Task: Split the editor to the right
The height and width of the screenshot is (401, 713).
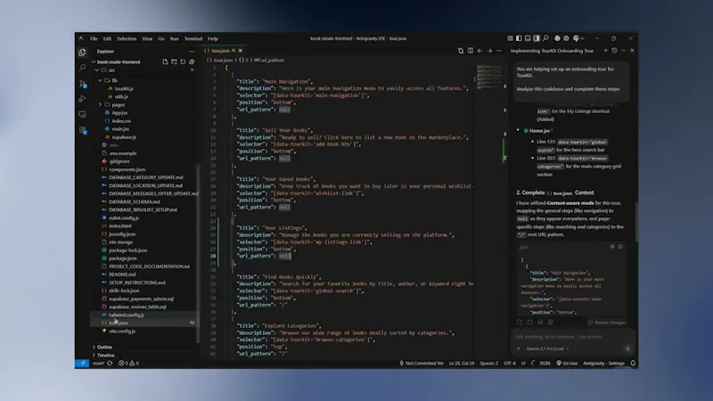Action: pyautogui.click(x=471, y=51)
